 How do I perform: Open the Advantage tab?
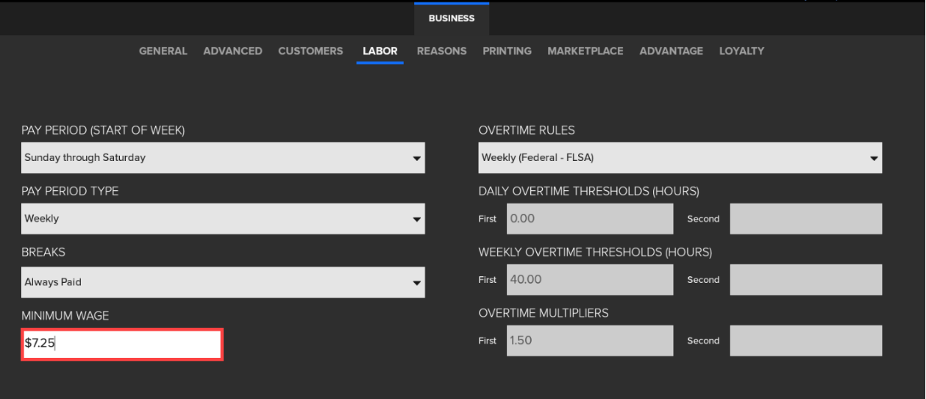tap(671, 51)
